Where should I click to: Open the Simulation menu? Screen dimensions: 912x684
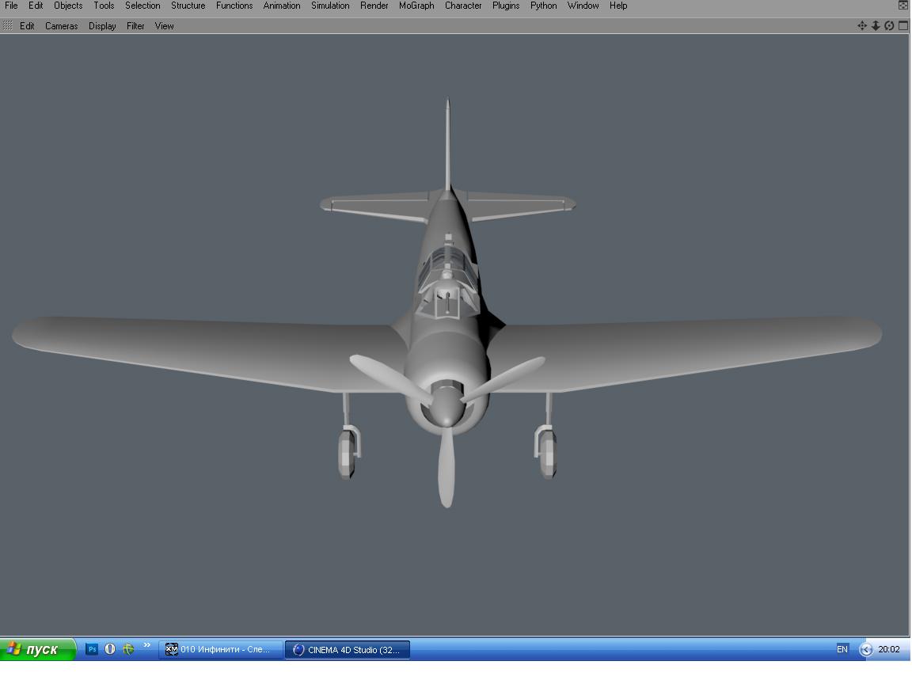click(x=330, y=6)
